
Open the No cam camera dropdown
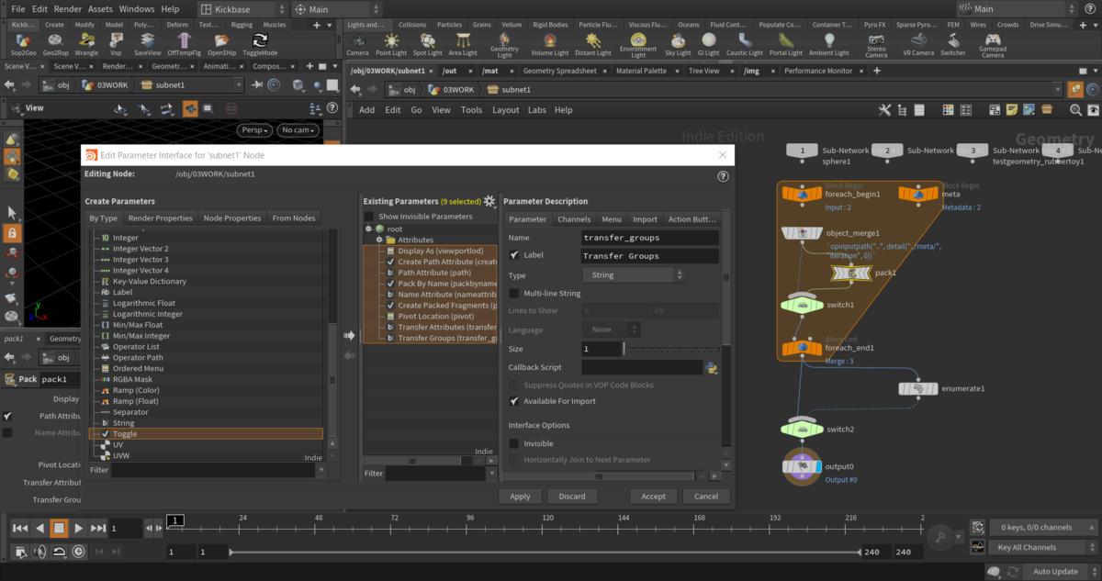tap(298, 130)
